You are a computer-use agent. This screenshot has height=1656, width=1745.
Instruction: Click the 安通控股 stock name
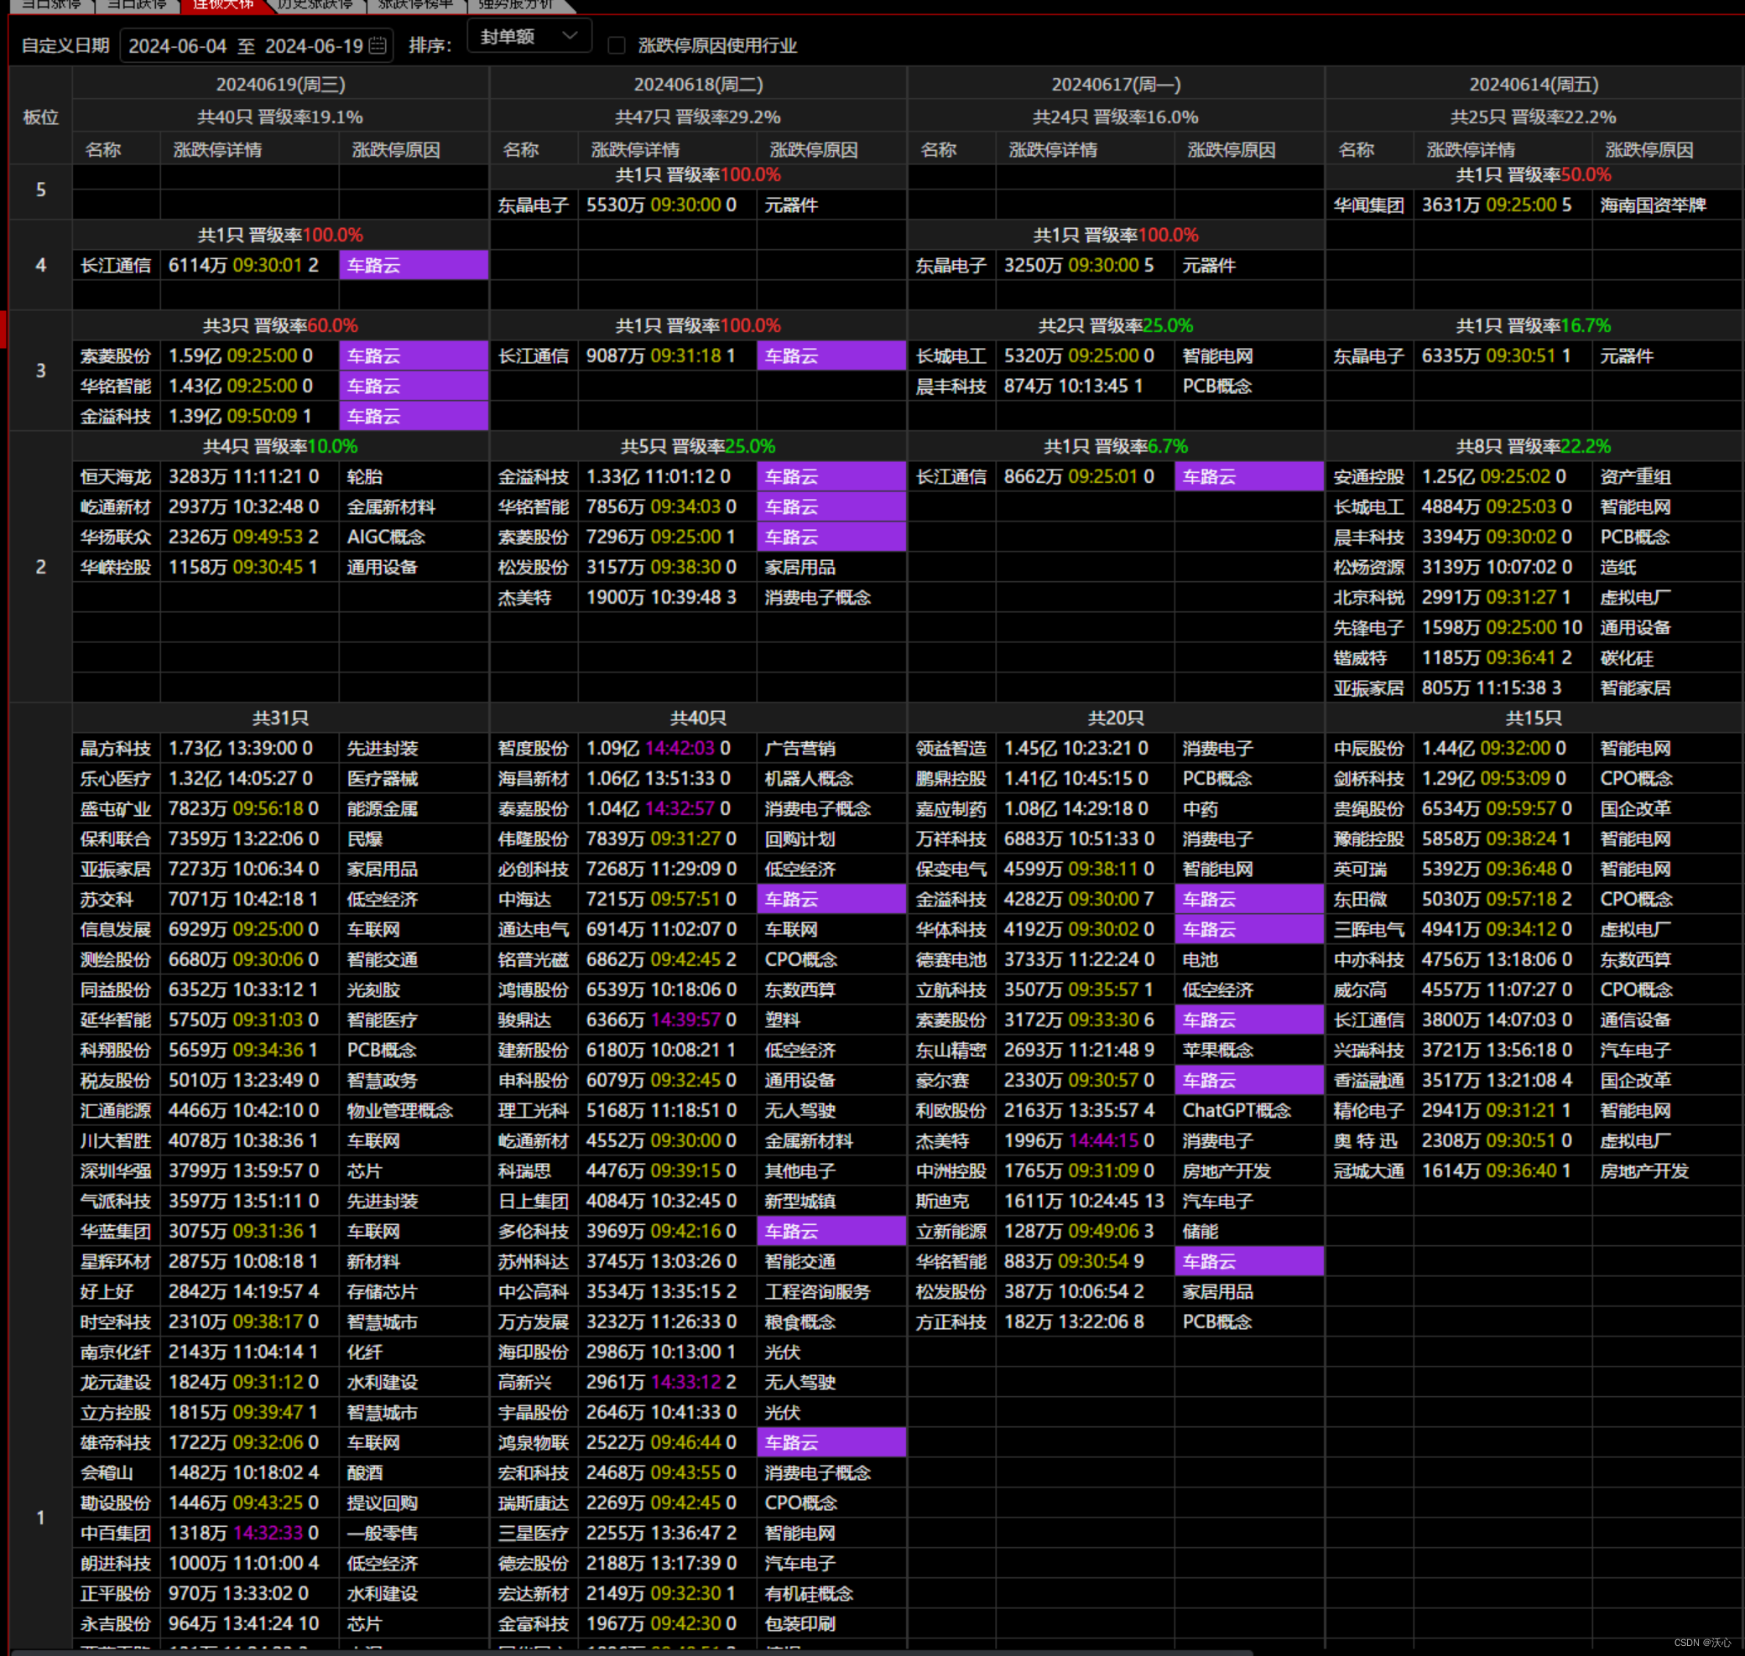point(1369,476)
